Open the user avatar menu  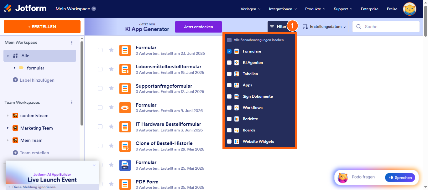click(x=410, y=9)
